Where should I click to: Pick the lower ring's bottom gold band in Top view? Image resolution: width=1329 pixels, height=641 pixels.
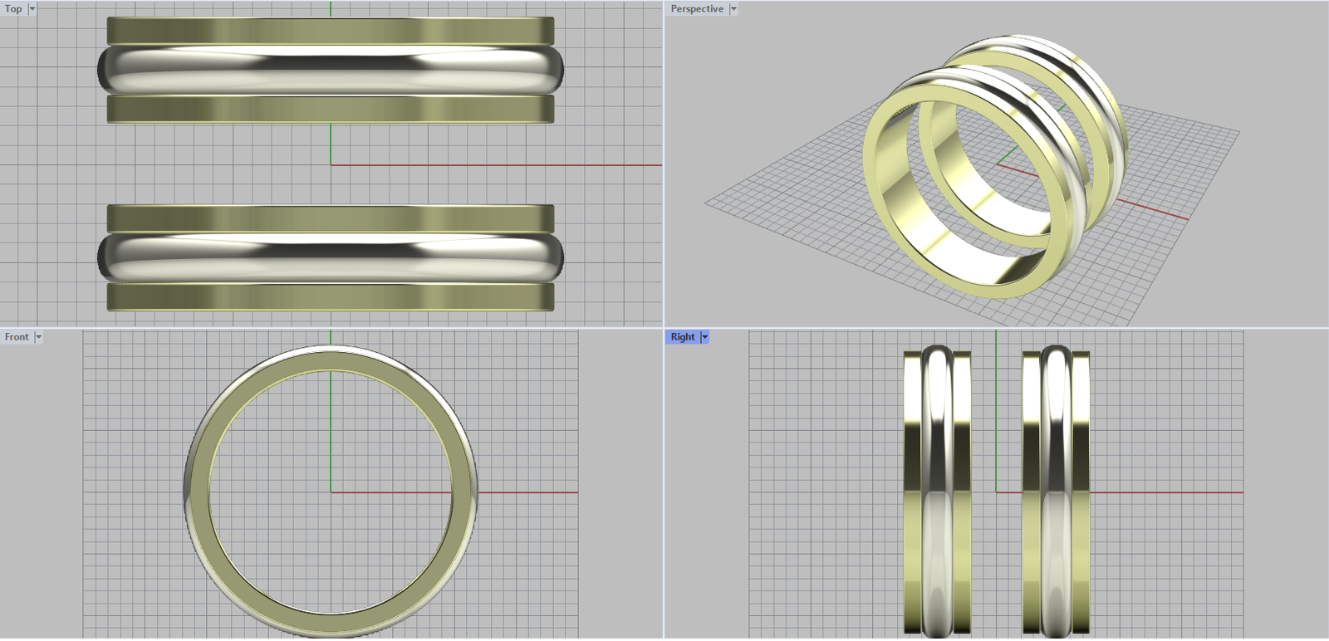(x=331, y=296)
